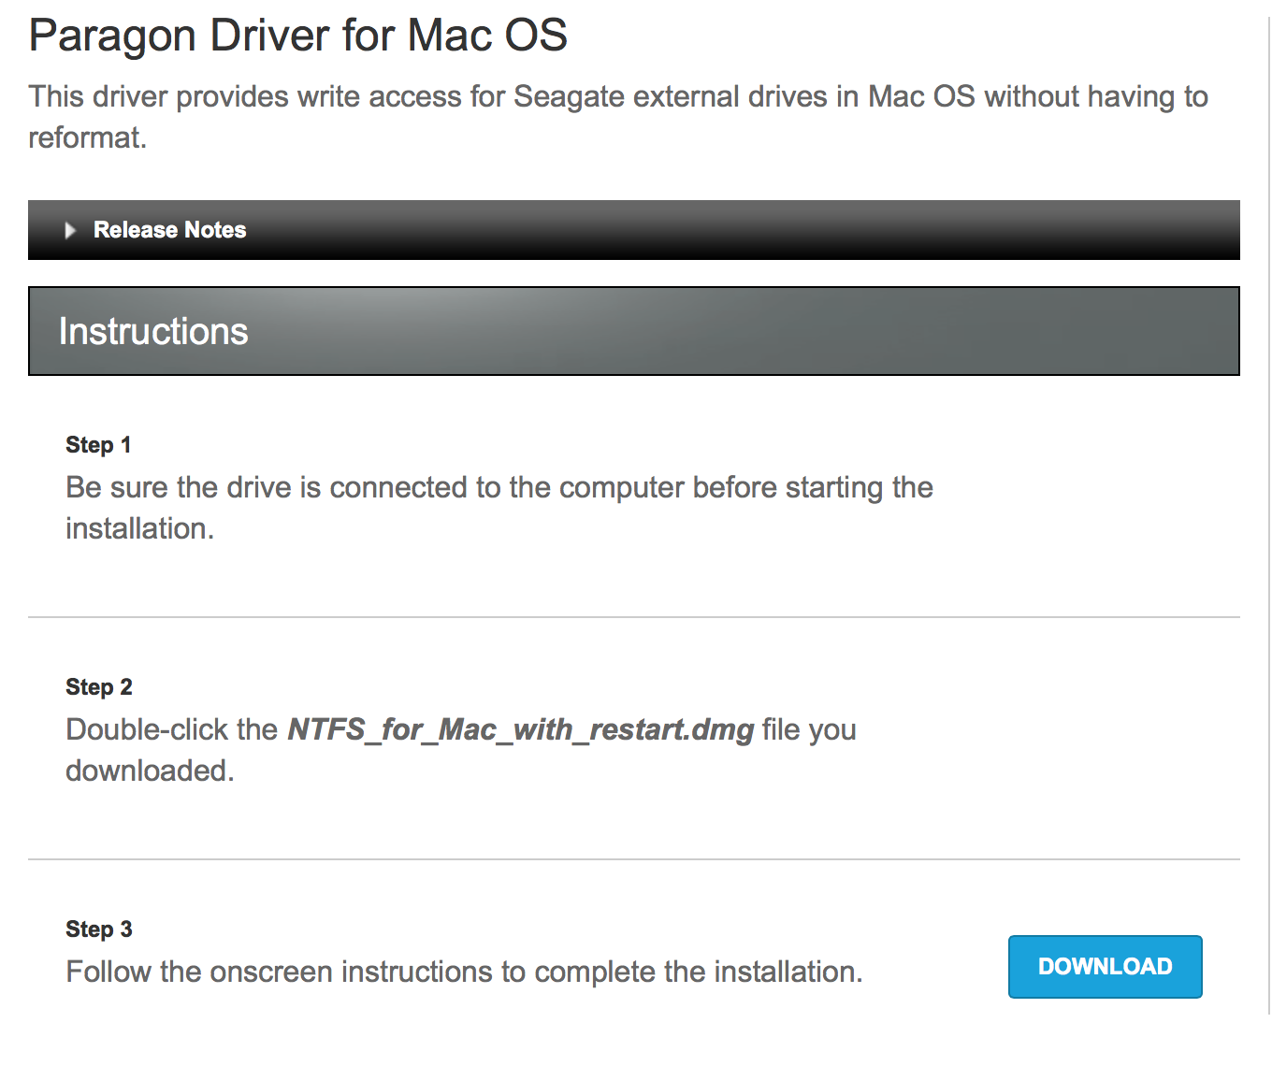Click the vertical scrollbar on the right edge
This screenshot has width=1272, height=1066.
(x=1268, y=514)
